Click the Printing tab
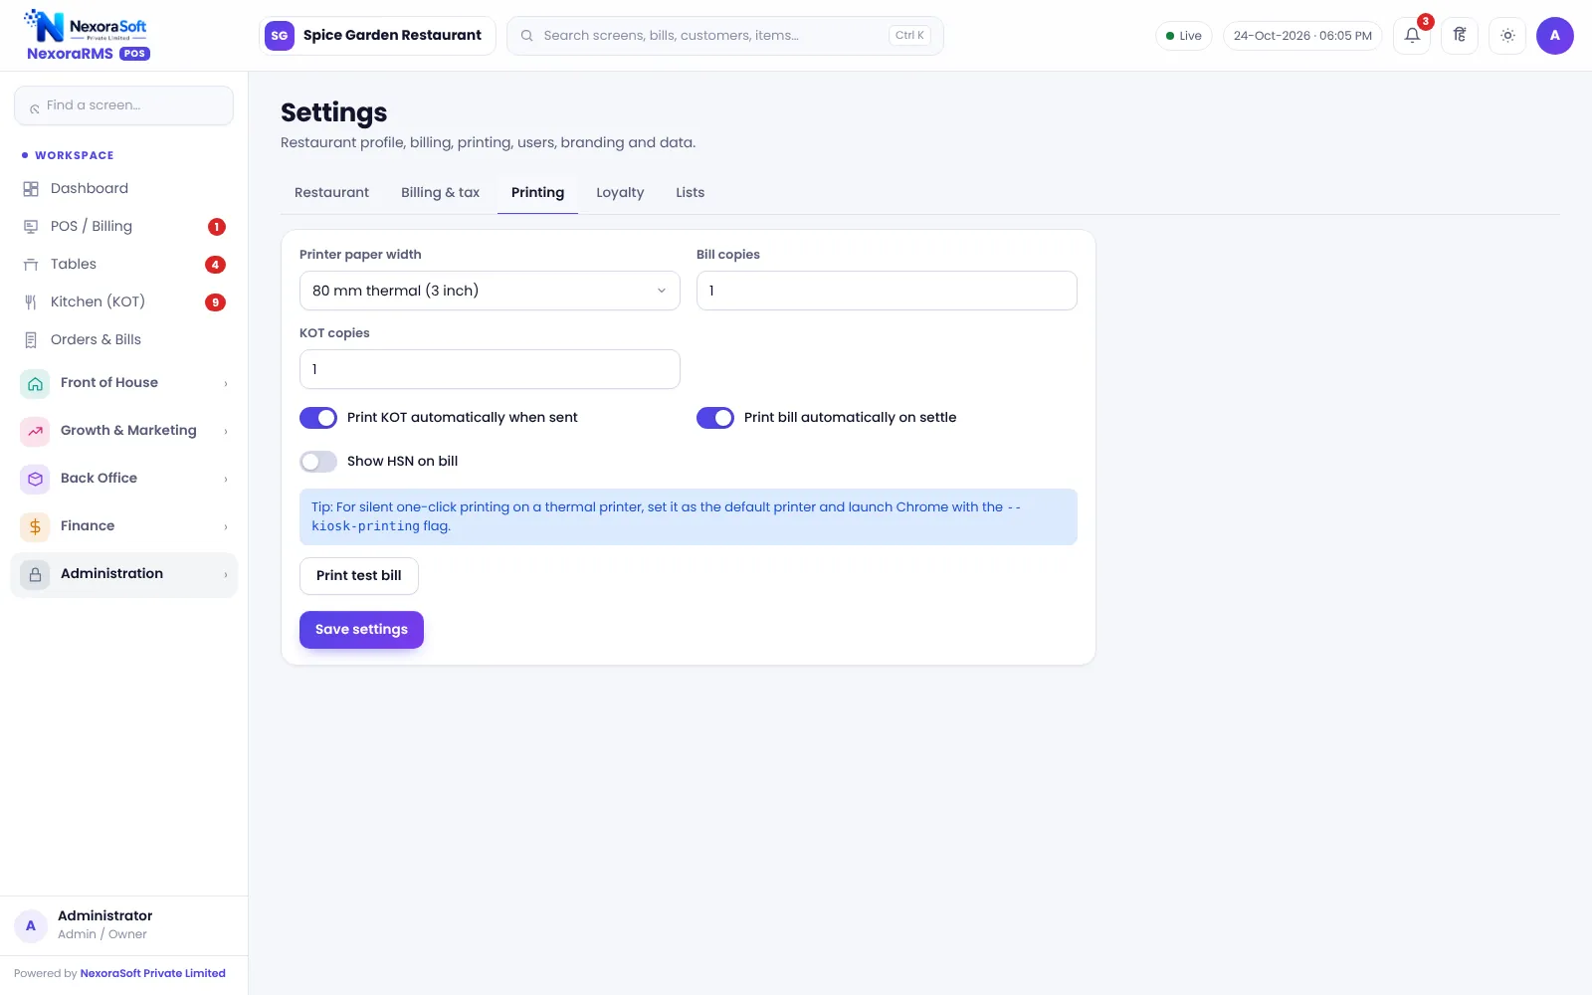This screenshot has width=1592, height=995. tap(537, 193)
